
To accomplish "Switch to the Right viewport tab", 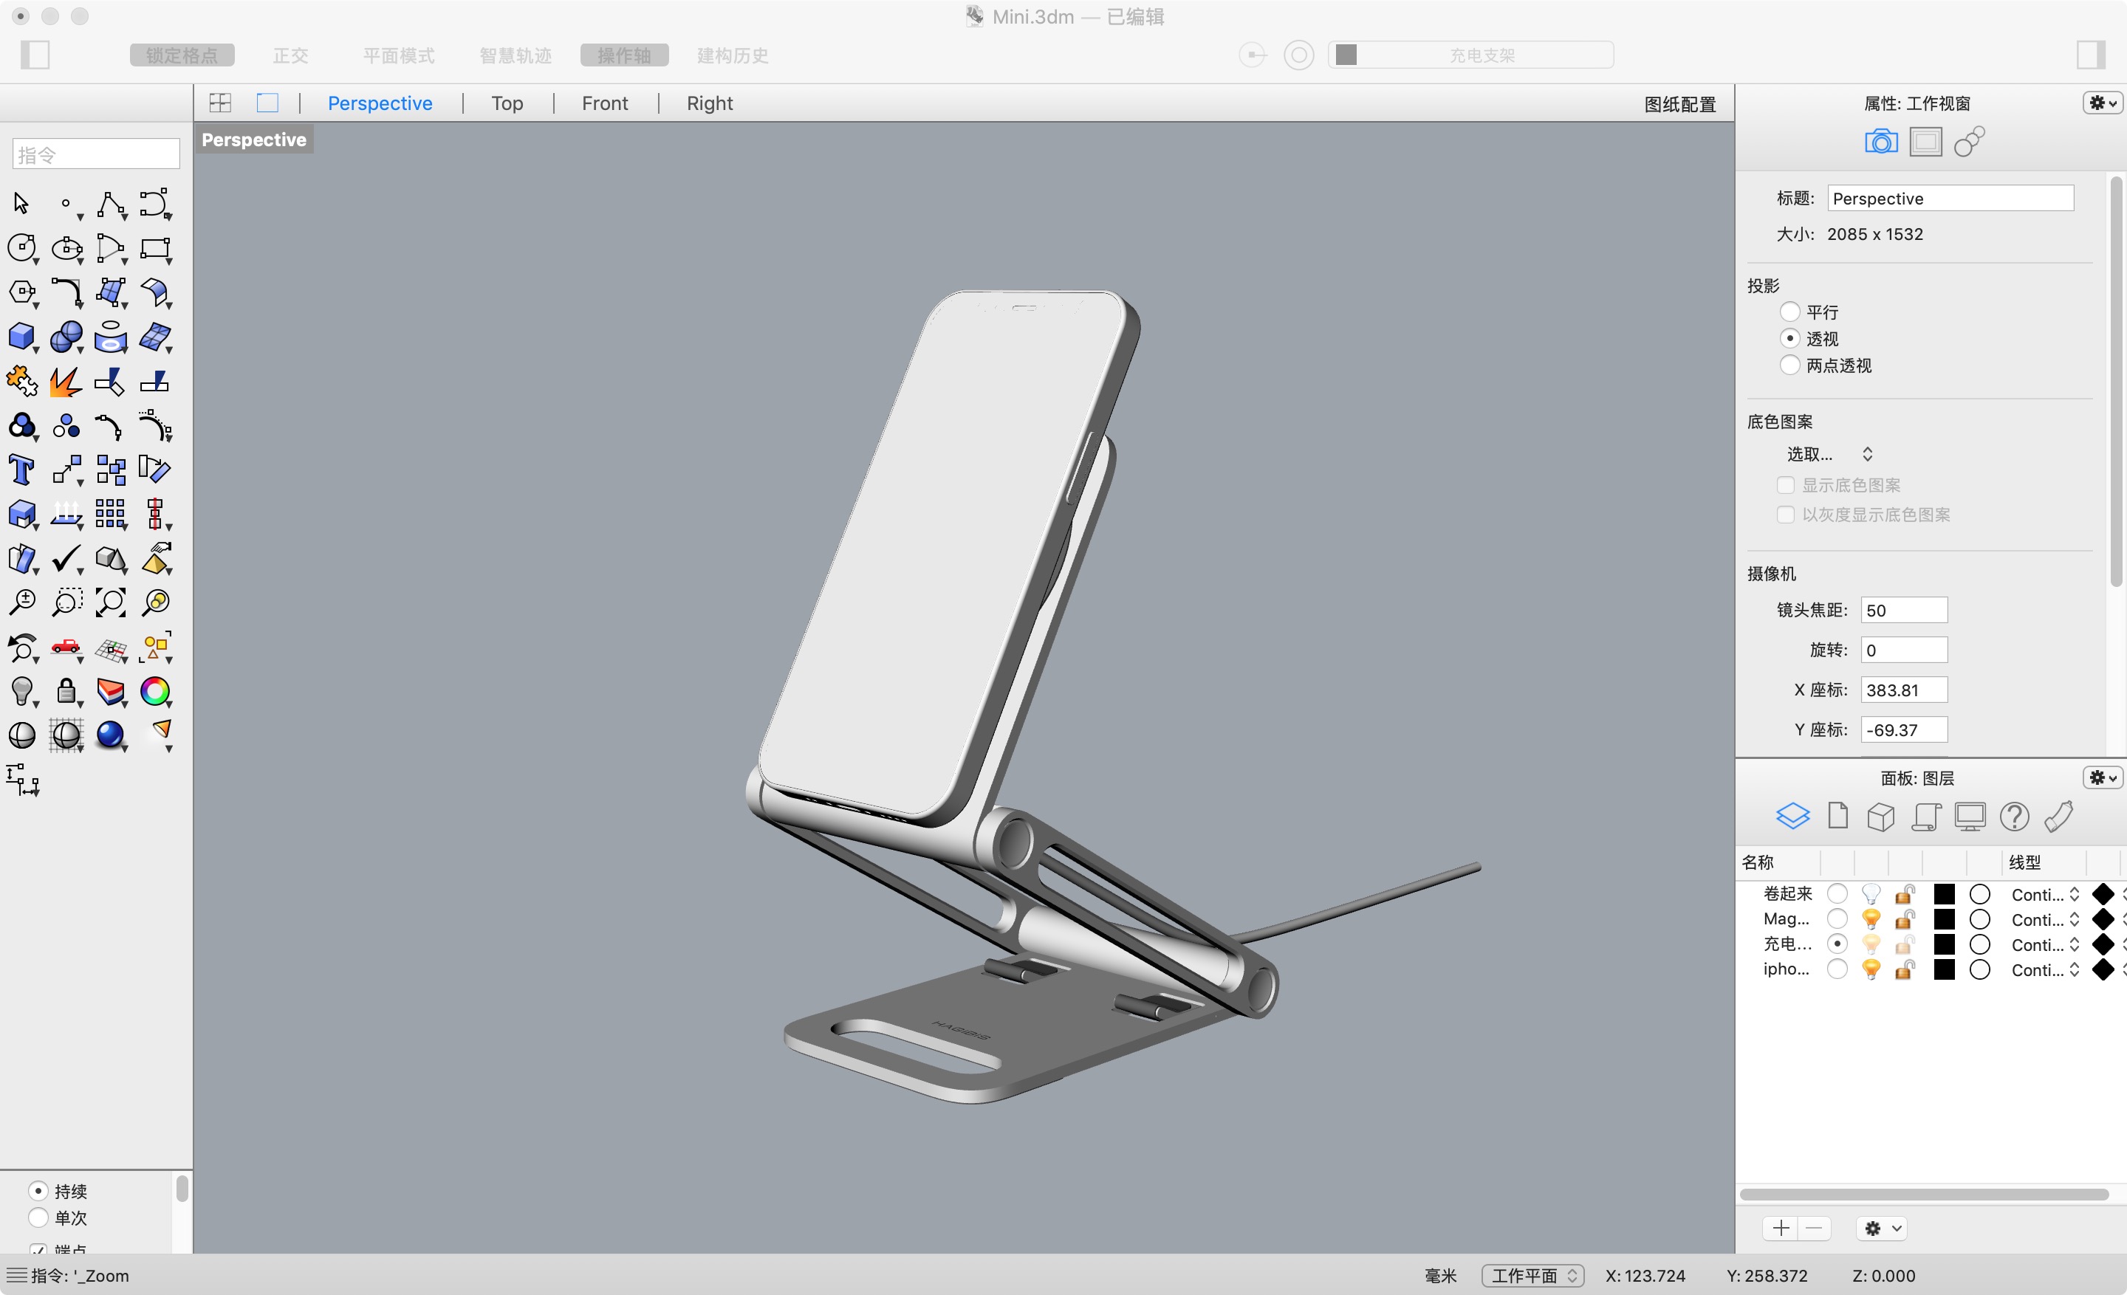I will click(x=709, y=103).
